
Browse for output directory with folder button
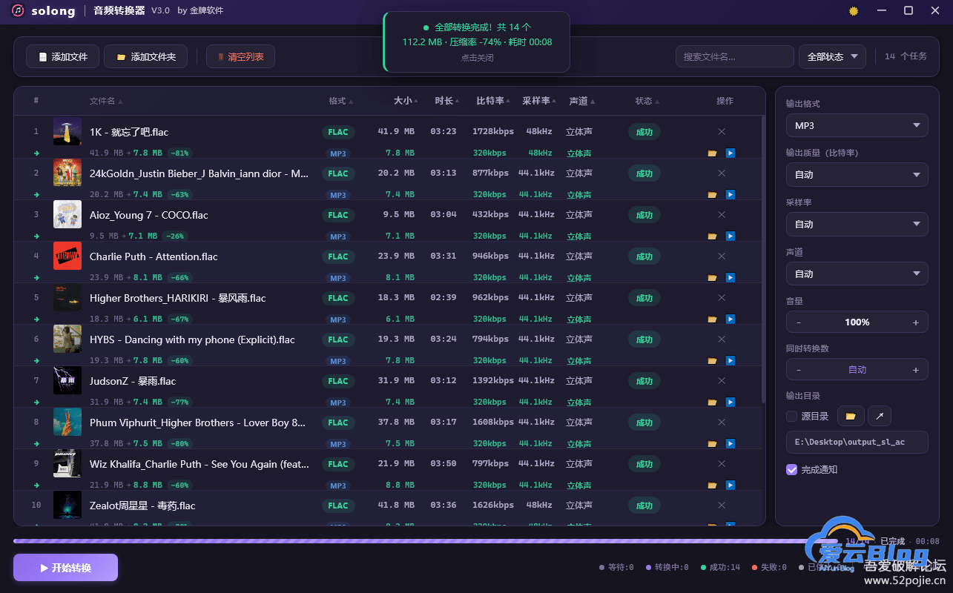[x=851, y=416]
